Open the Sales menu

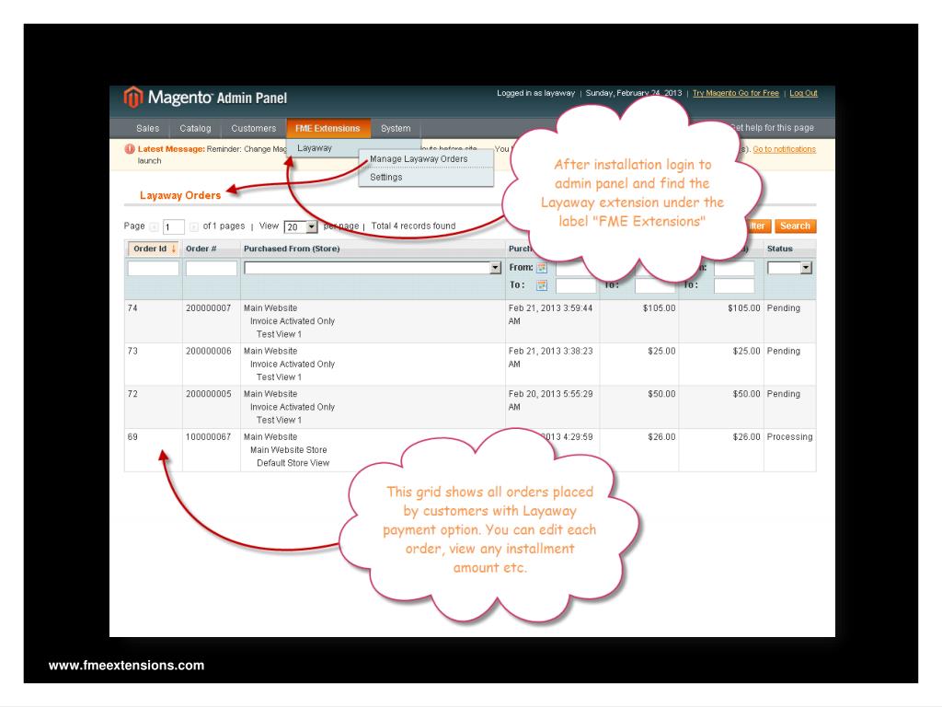click(148, 128)
